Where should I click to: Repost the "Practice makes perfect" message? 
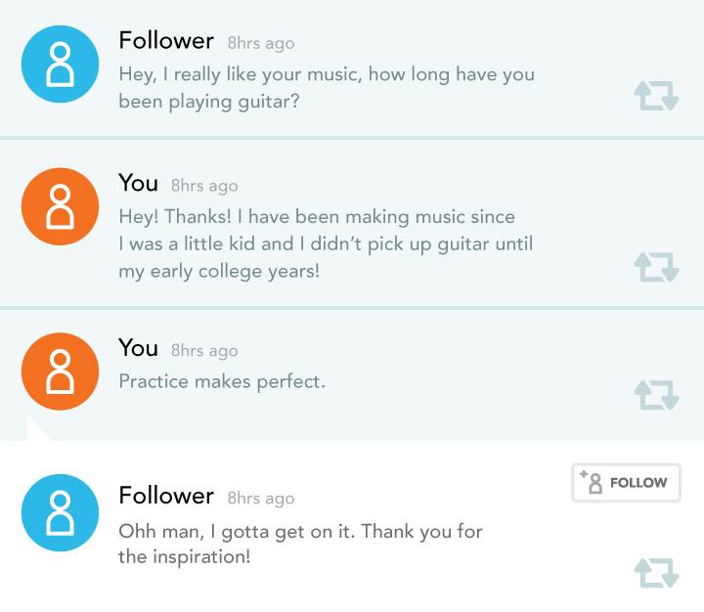pos(656,395)
